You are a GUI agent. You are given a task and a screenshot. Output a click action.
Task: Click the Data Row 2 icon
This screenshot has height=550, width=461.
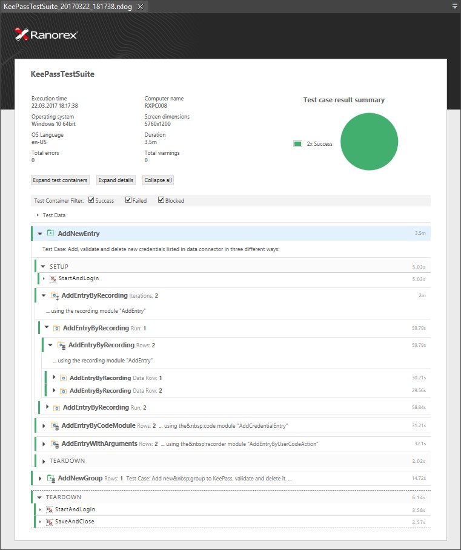coord(63,391)
